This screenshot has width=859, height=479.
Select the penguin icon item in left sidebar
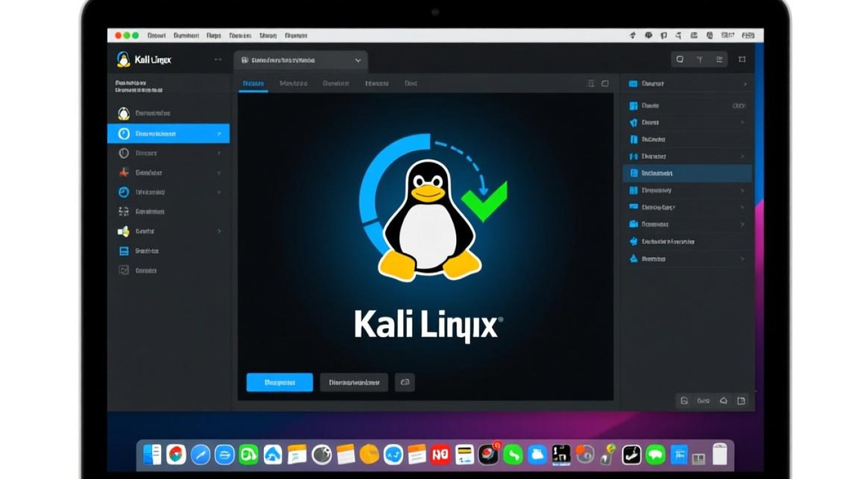pos(124,114)
